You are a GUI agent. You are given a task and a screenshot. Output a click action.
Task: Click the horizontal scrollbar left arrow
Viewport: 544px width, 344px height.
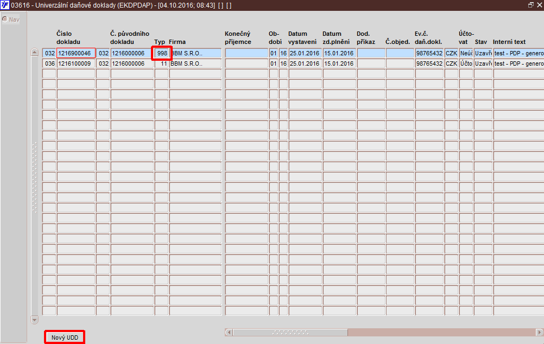tap(229, 332)
